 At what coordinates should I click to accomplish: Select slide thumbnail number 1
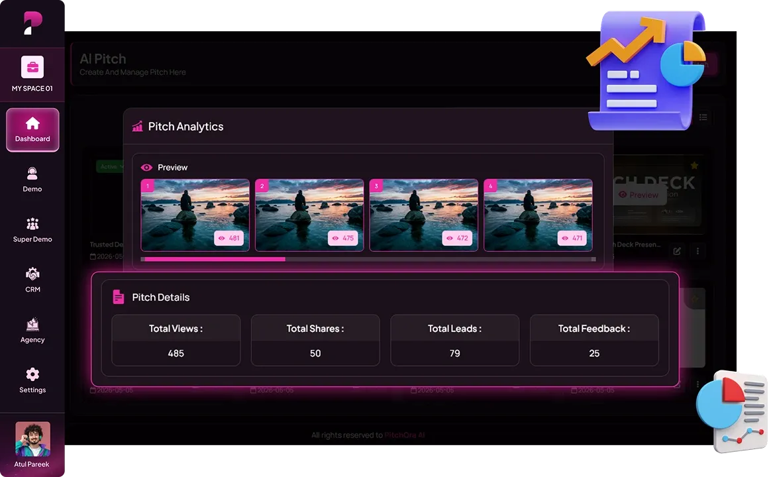pyautogui.click(x=195, y=215)
